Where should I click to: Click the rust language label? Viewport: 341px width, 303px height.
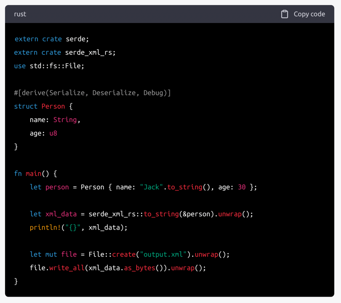pos(20,14)
